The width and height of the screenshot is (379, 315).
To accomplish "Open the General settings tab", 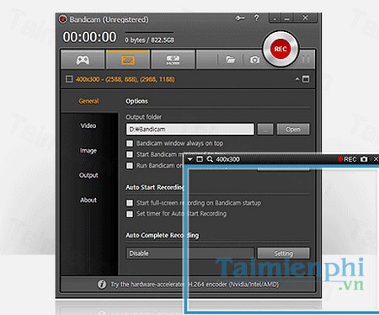I will pos(88,101).
